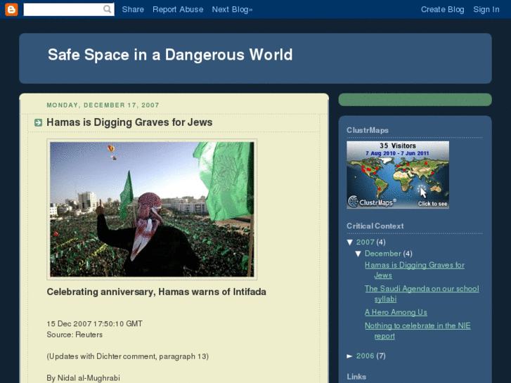Click Create Blog in the navbar

coord(443,9)
